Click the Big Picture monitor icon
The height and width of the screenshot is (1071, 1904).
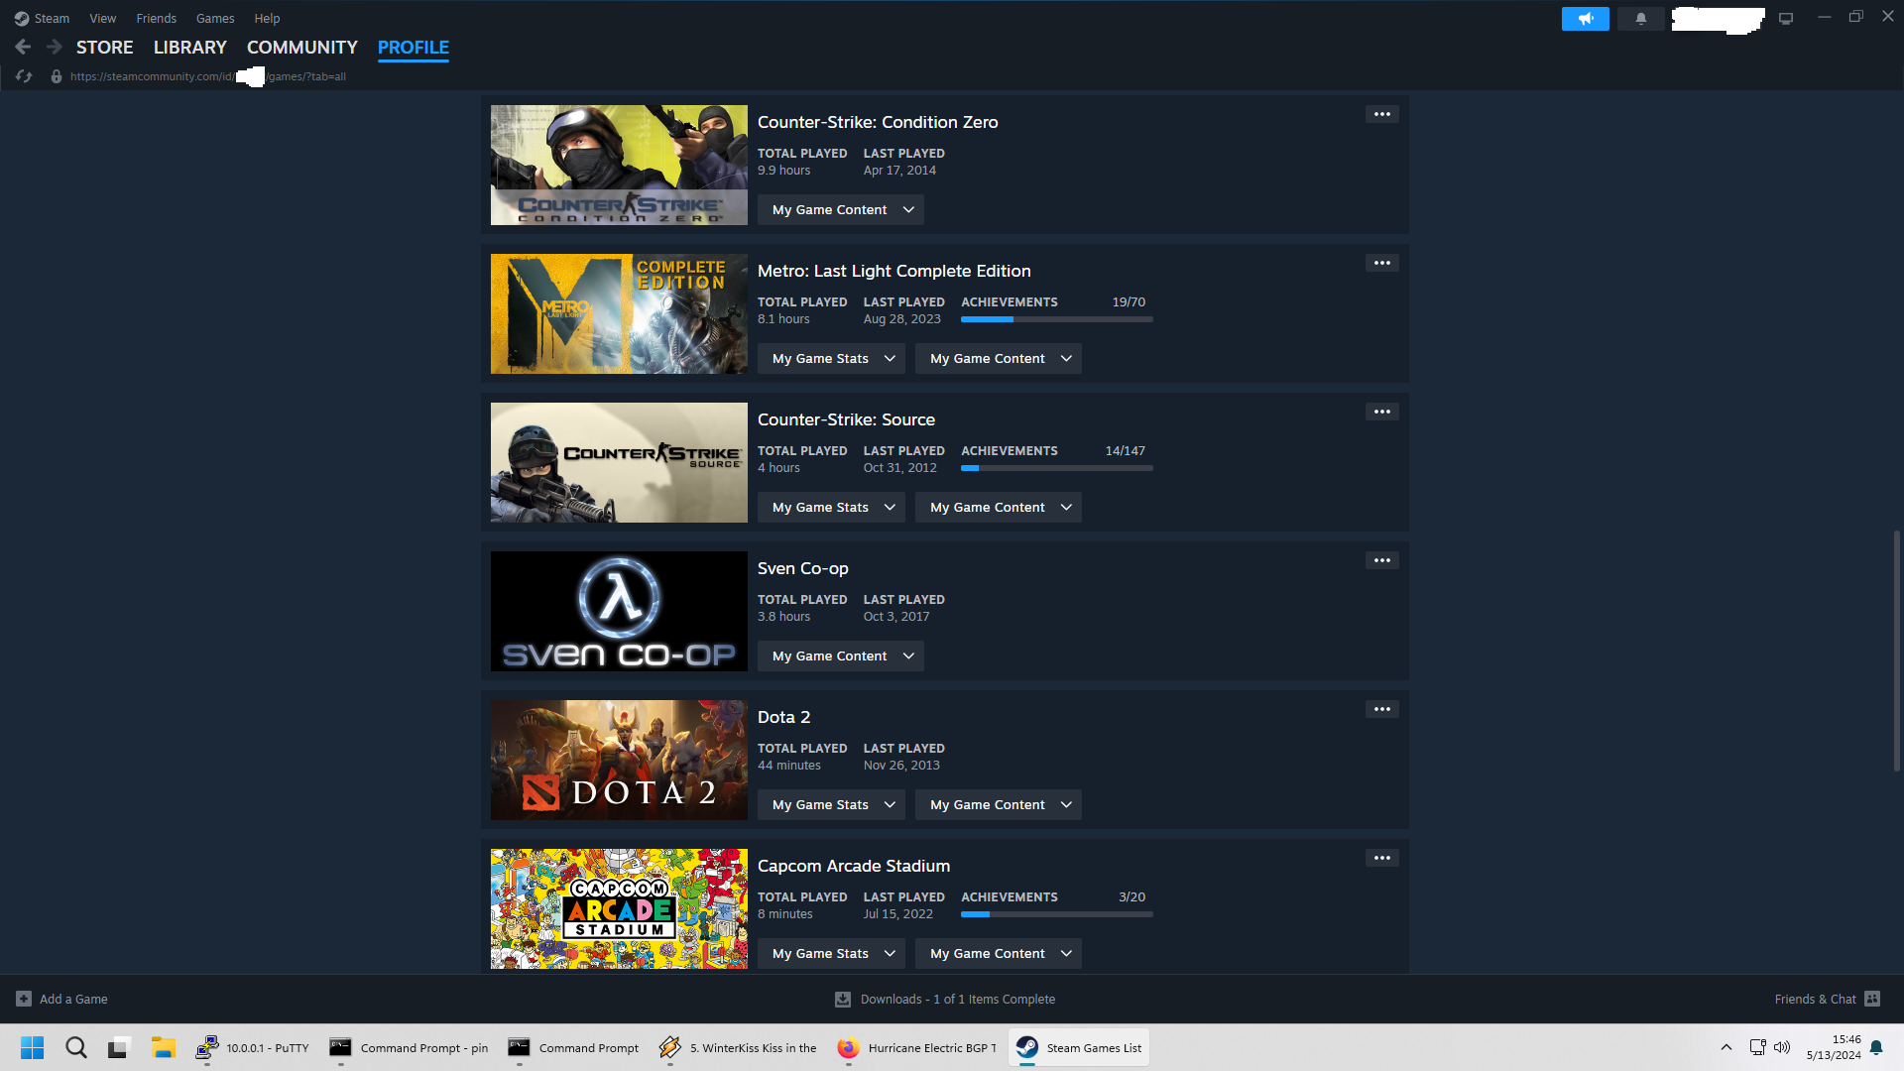tap(1786, 19)
